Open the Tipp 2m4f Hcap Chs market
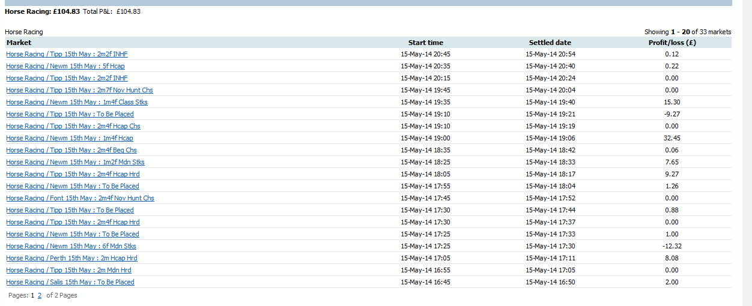 pyautogui.click(x=73, y=126)
